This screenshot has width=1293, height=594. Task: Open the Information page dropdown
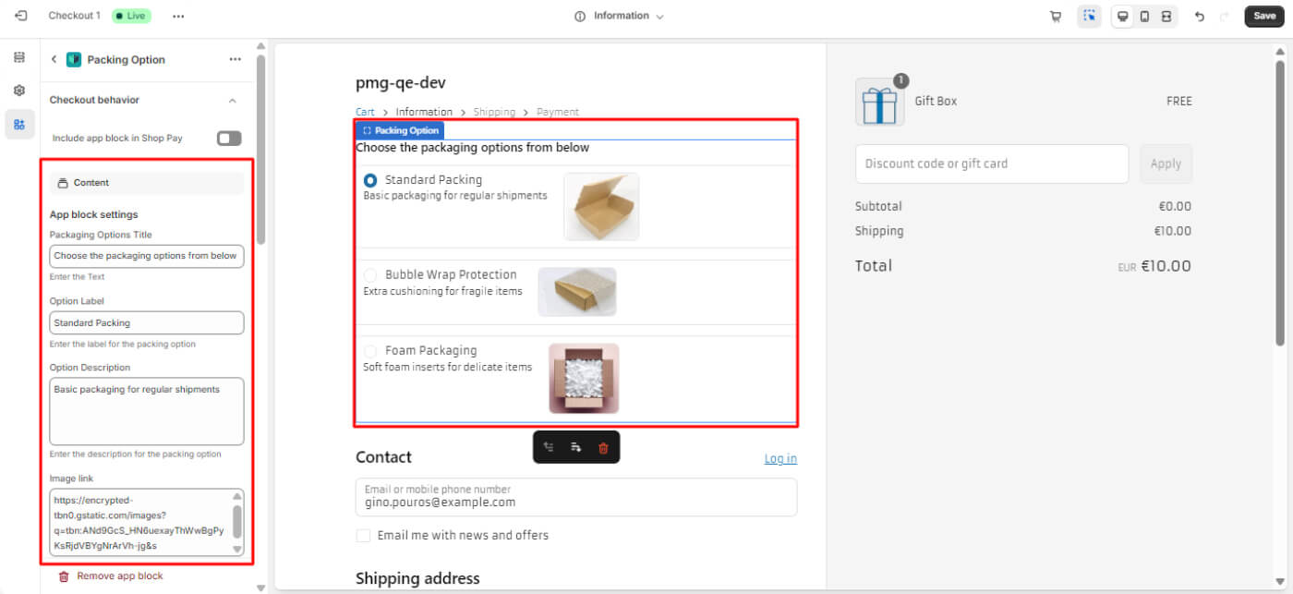click(x=620, y=16)
